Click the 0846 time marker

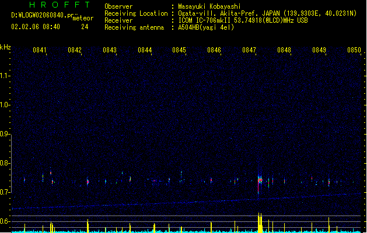coord(214,50)
